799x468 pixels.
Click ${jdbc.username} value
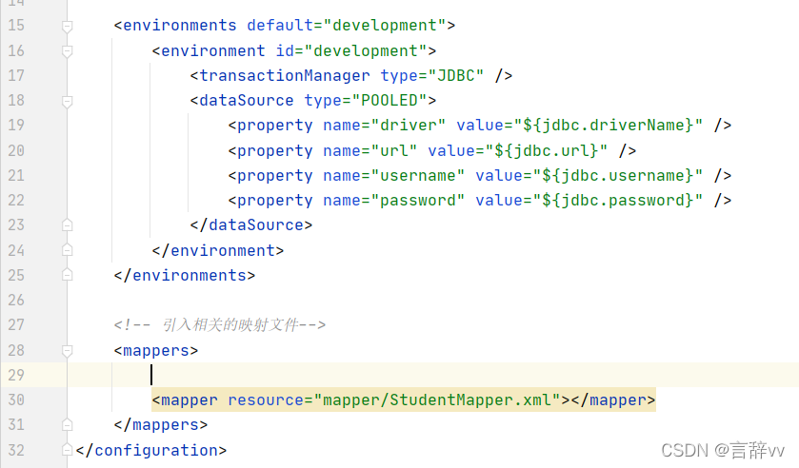point(618,176)
